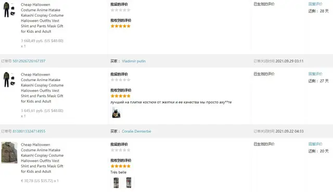Image resolution: width=333 pixels, height=192 pixels.
Task: Open second review photo under 'Très belle'
Action: click(x=129, y=183)
